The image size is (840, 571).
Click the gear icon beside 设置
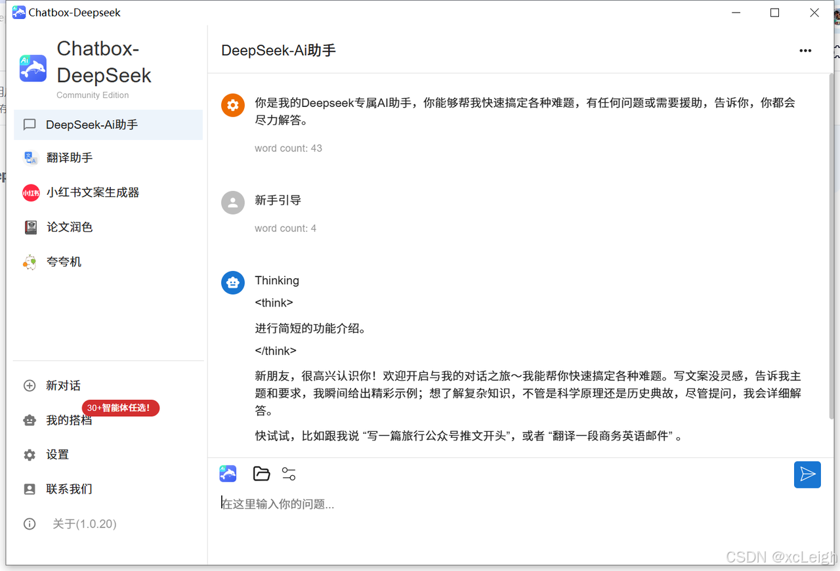(x=30, y=455)
